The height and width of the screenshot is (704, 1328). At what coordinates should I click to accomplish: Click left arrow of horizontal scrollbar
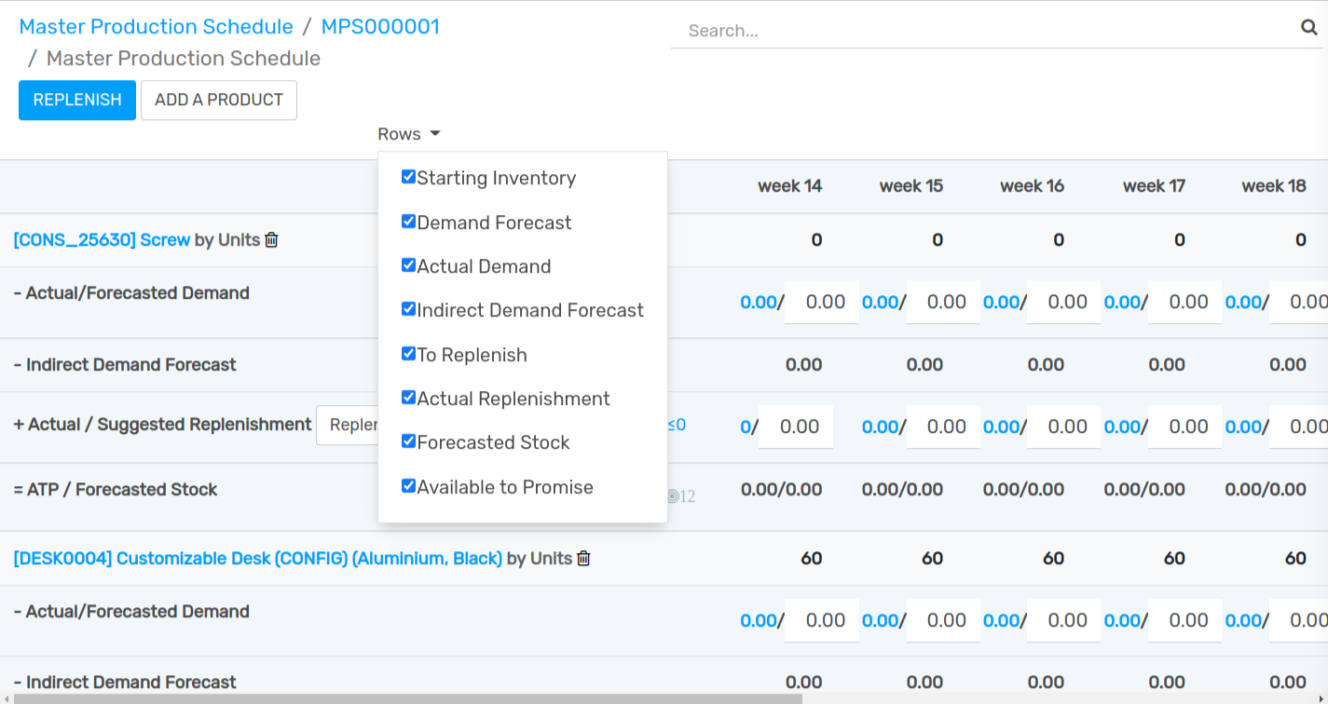(7, 698)
